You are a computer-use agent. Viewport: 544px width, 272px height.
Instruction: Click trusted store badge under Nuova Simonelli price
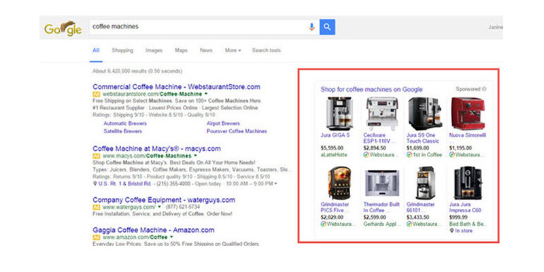click(x=452, y=155)
